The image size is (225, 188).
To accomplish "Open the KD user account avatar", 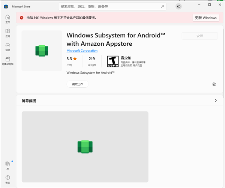I will click(x=178, y=7).
